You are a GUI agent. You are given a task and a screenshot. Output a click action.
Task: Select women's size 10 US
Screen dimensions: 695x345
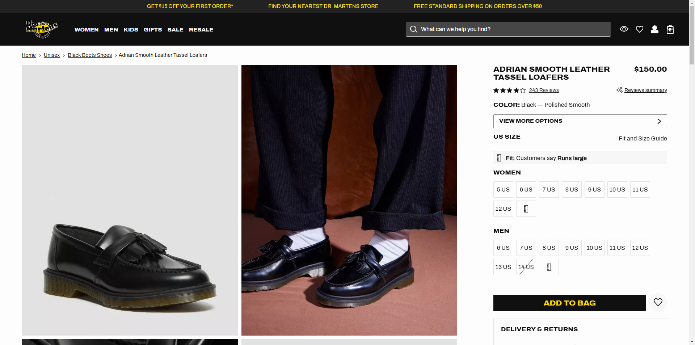point(617,190)
